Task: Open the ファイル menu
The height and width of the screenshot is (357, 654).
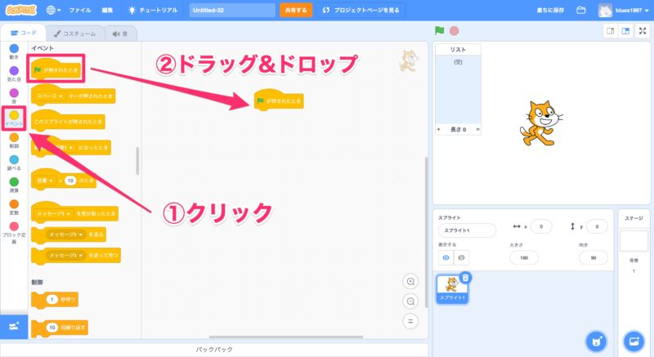Action: 80,11
